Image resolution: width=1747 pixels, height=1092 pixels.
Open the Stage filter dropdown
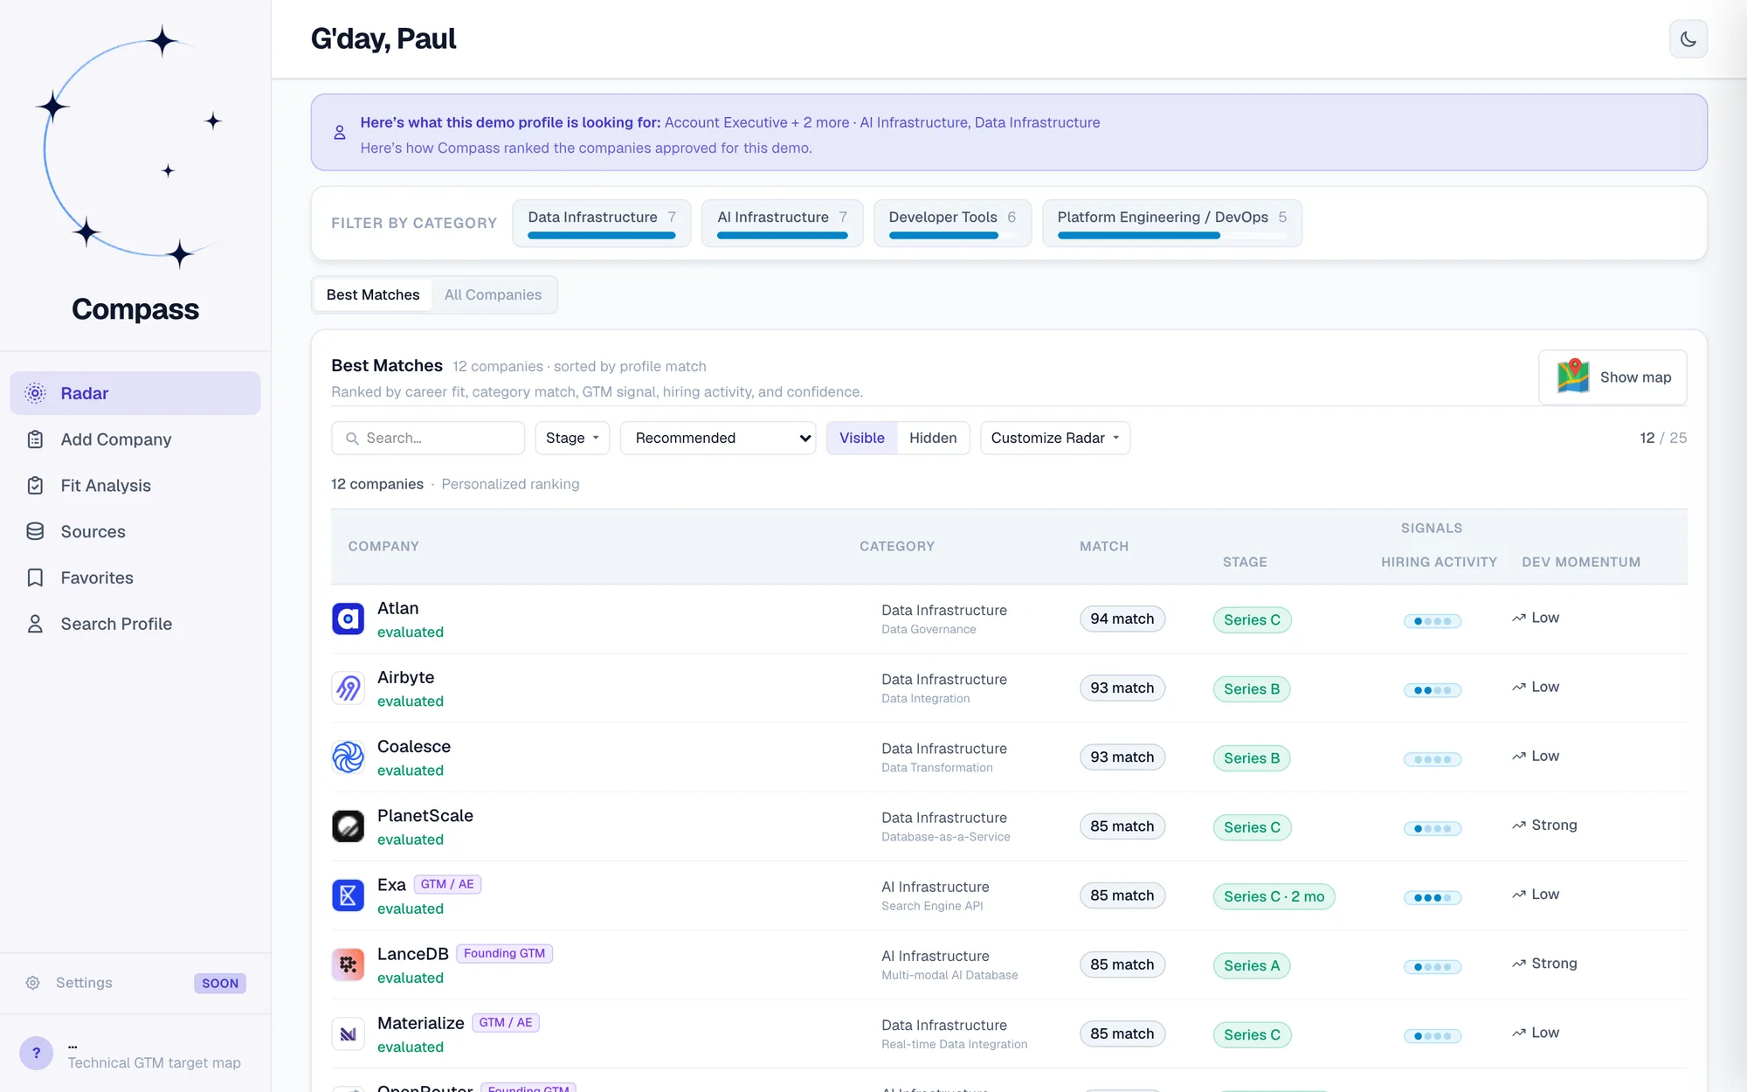(x=572, y=438)
